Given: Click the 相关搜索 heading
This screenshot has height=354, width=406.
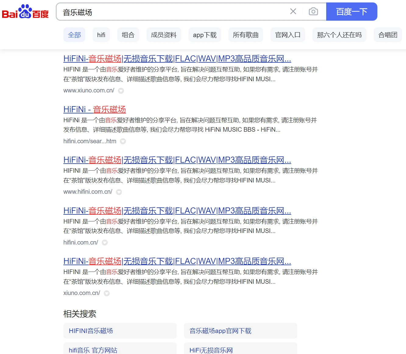Looking at the screenshot, I should point(80,314).
